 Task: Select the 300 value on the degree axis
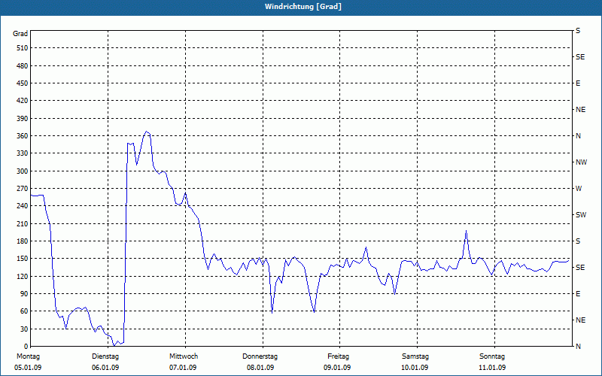[x=23, y=171]
